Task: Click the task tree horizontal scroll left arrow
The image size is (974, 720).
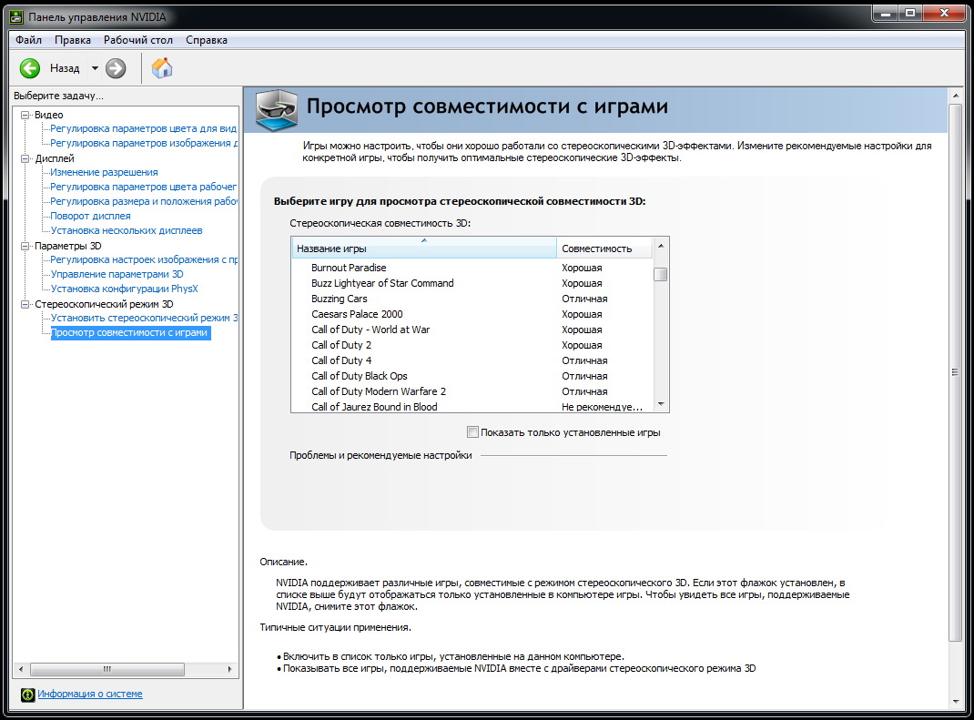Action: pos(21,669)
